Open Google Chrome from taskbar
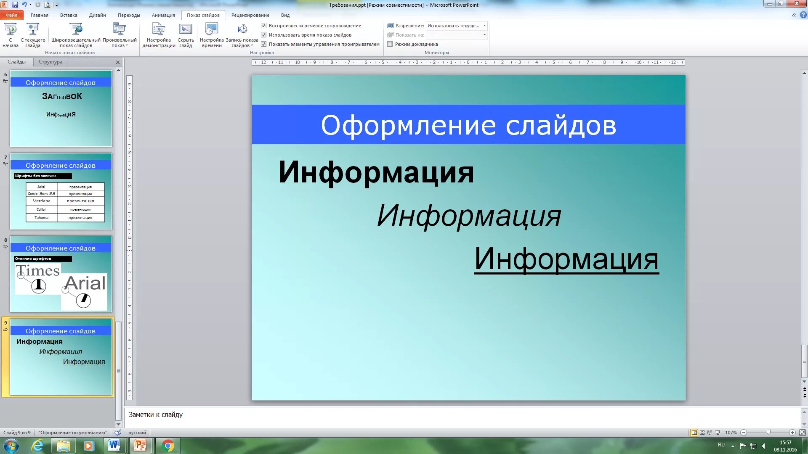This screenshot has height=454, width=808. coord(168,446)
